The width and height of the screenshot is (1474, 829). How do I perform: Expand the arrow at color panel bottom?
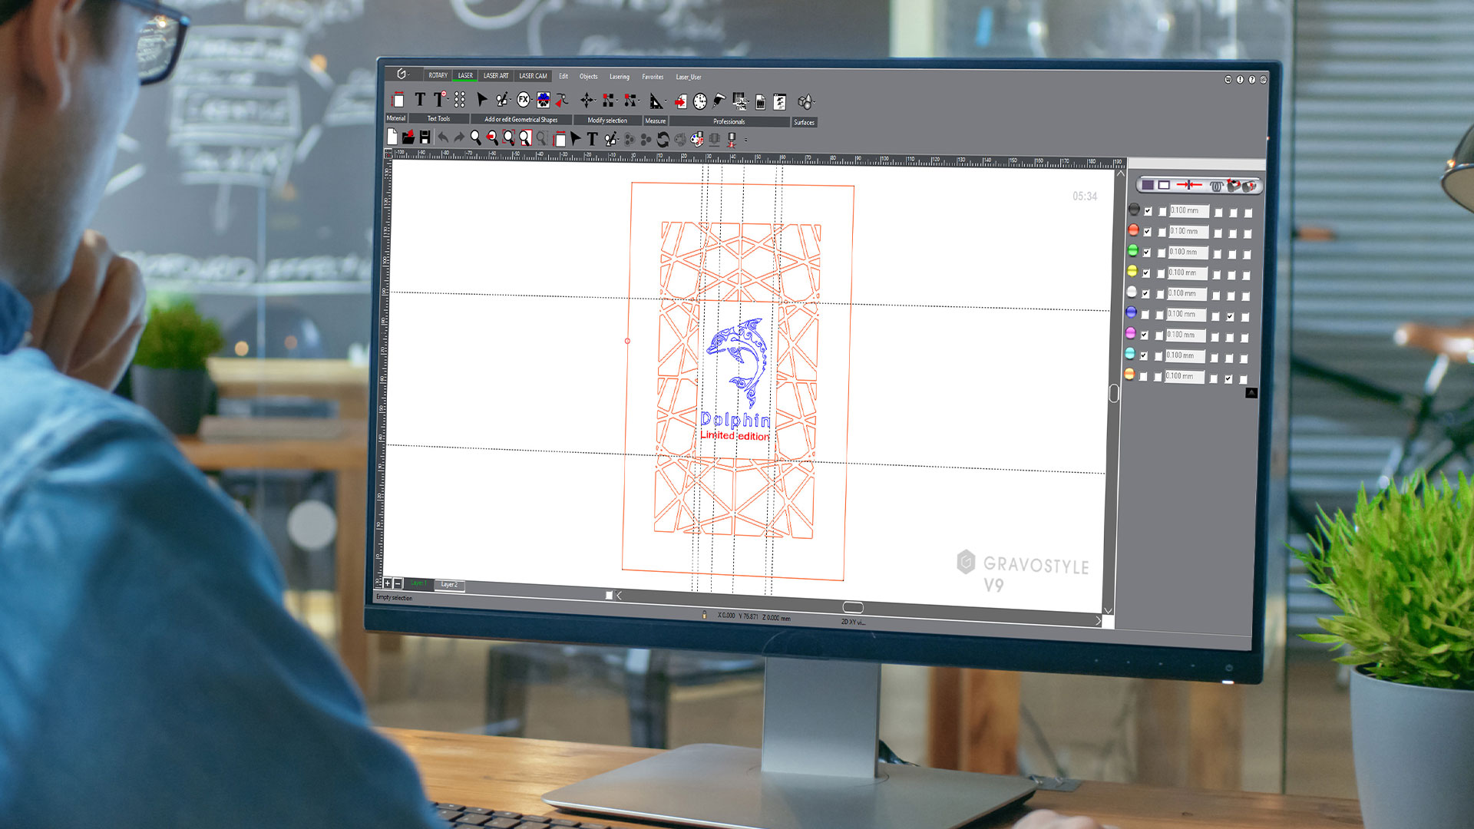tap(1251, 393)
